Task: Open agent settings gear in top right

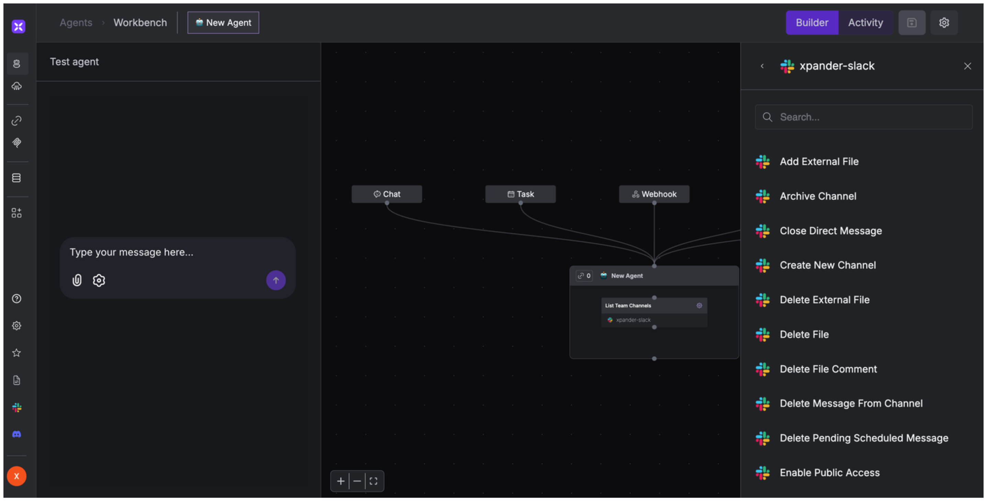Action: point(944,23)
